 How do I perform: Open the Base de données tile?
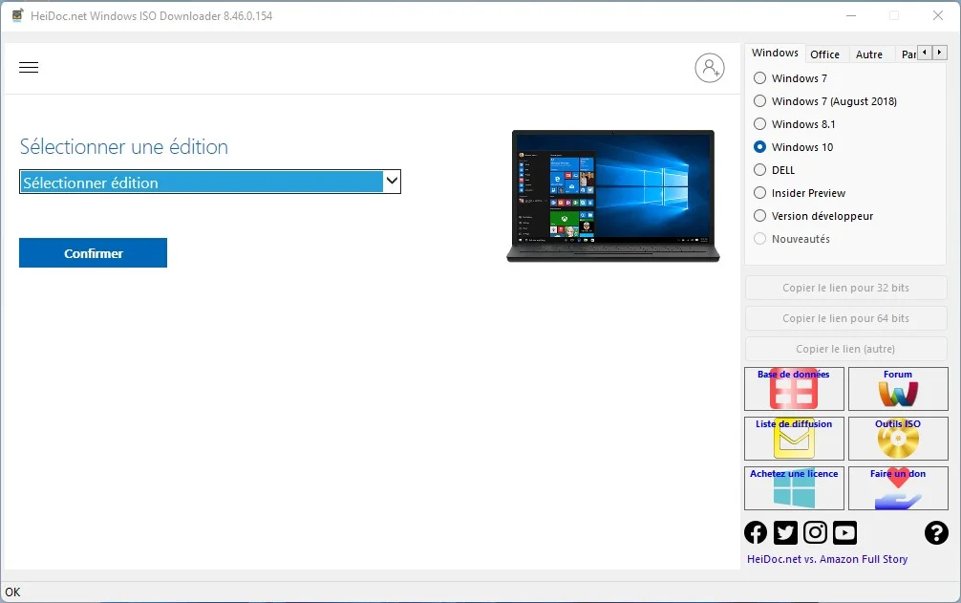click(794, 389)
